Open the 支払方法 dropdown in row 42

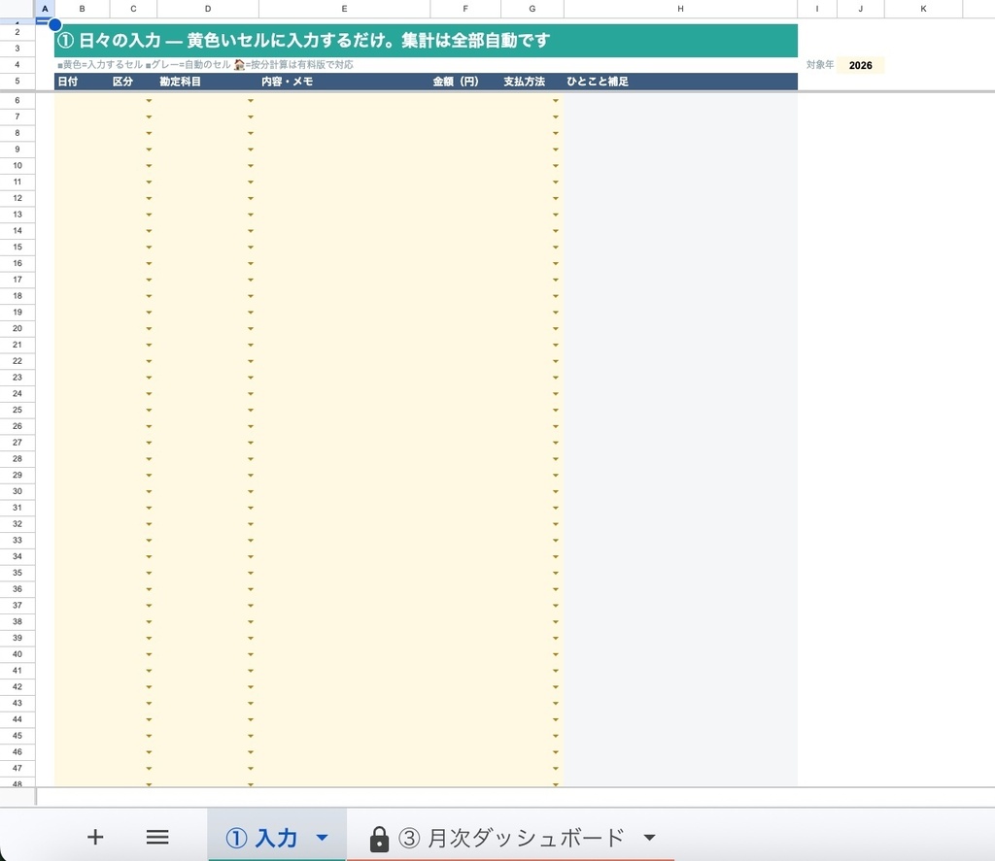coord(556,687)
